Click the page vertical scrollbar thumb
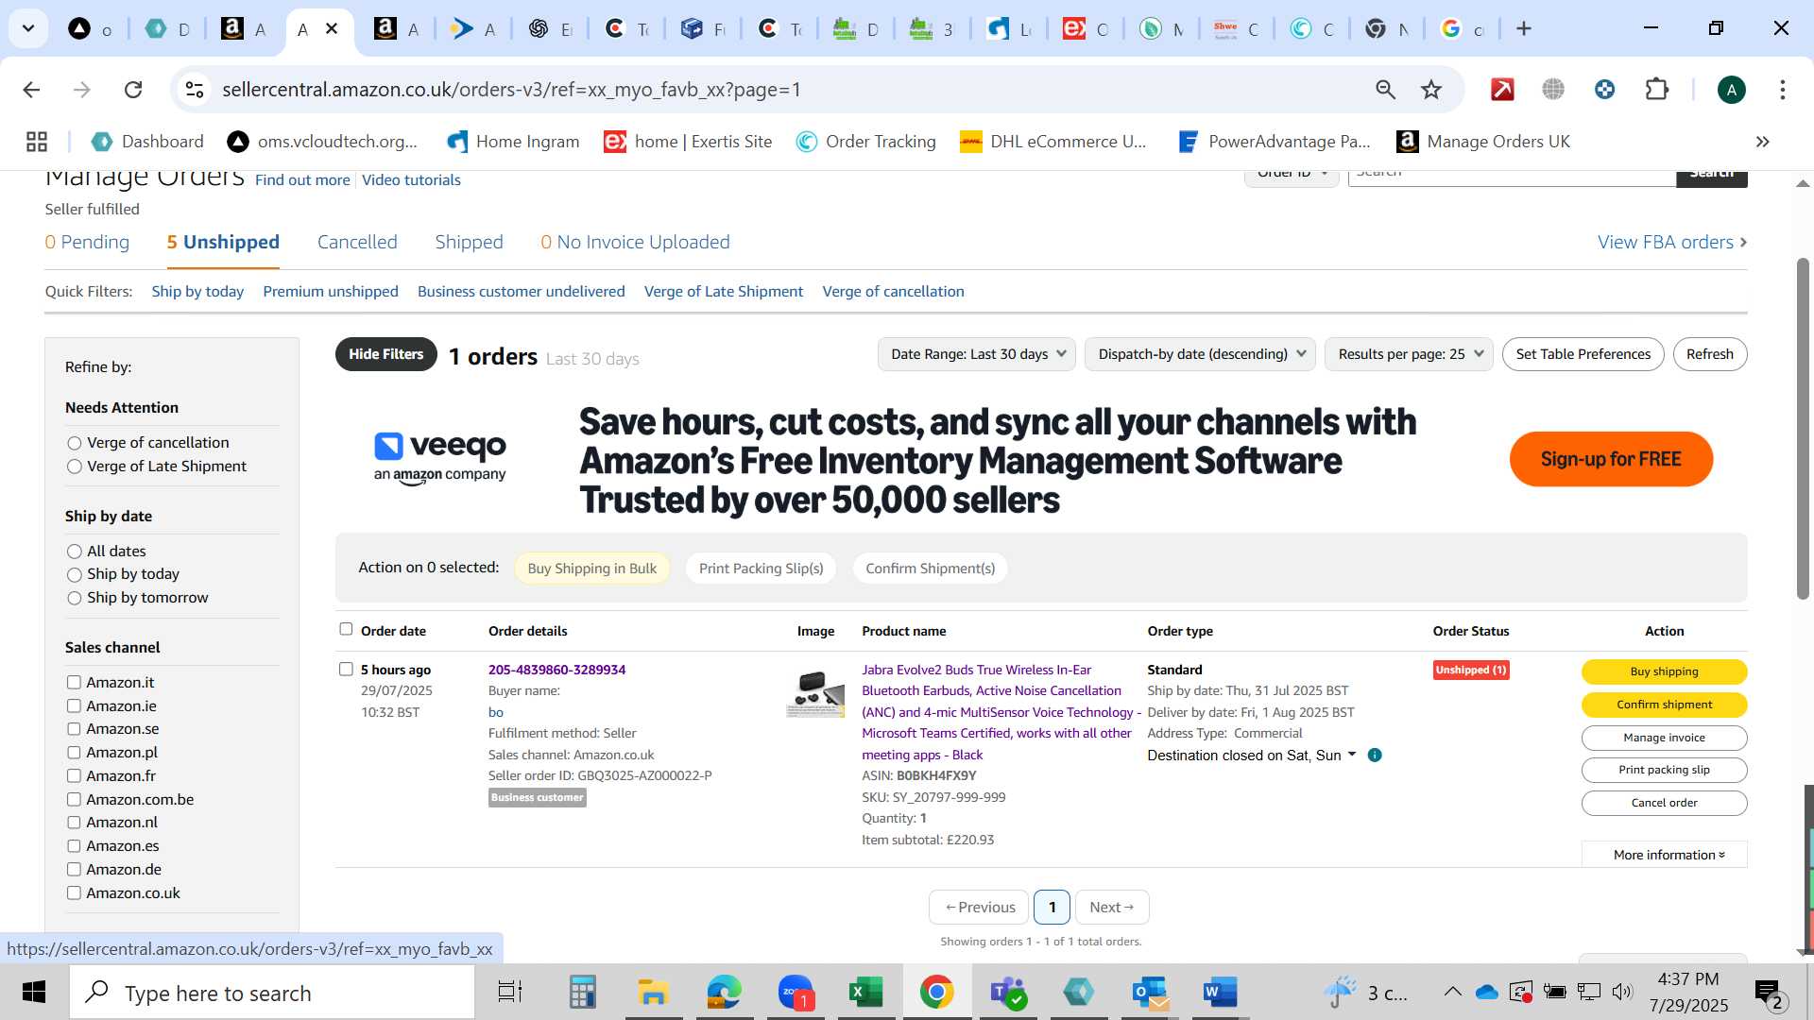 pyautogui.click(x=1803, y=427)
